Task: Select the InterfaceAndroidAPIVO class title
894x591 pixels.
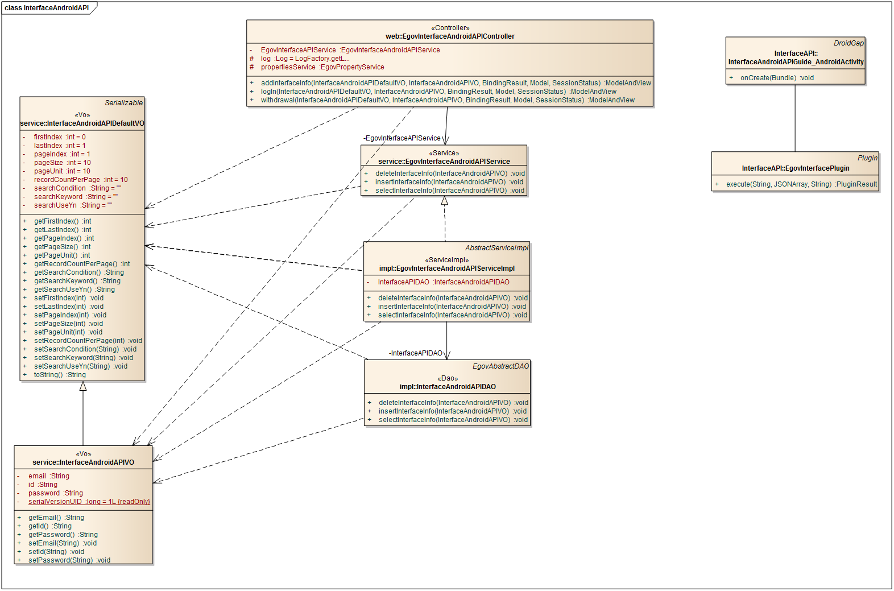Action: point(83,462)
